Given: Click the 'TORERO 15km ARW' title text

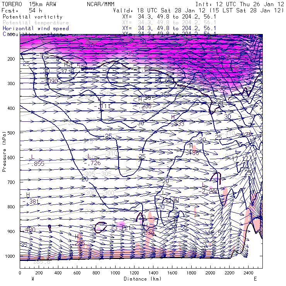Looking at the screenshot, I should coord(29,4).
